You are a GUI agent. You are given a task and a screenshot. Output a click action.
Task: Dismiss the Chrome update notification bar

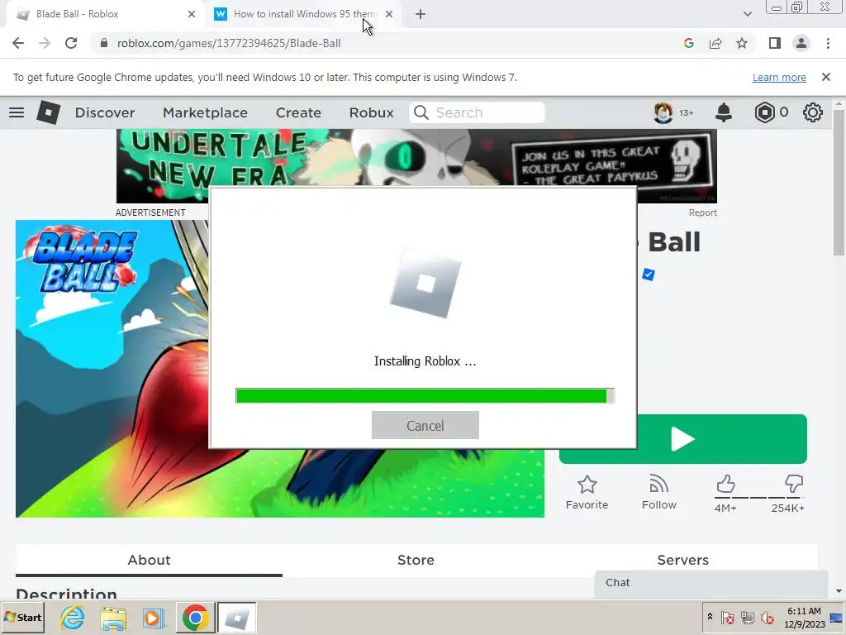point(825,77)
